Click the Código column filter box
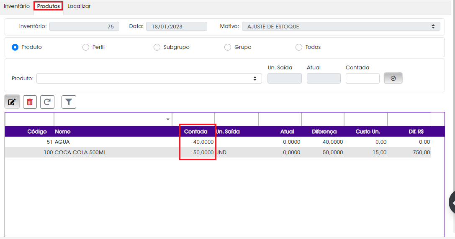 tap(29, 119)
